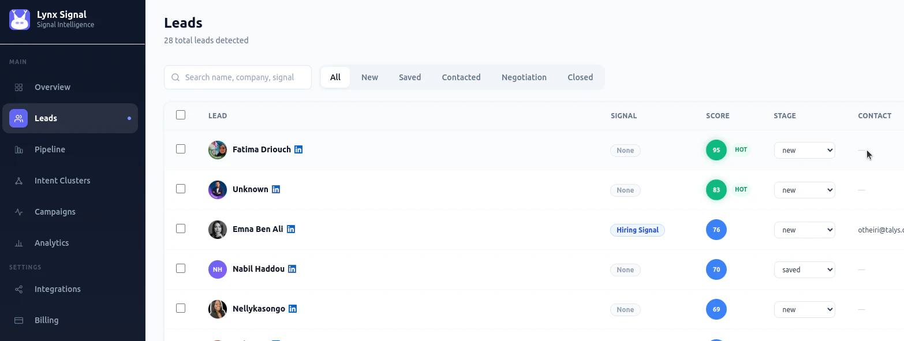Click Nellykasongo's avatar photo
Image resolution: width=904 pixels, height=341 pixels.
(218, 309)
